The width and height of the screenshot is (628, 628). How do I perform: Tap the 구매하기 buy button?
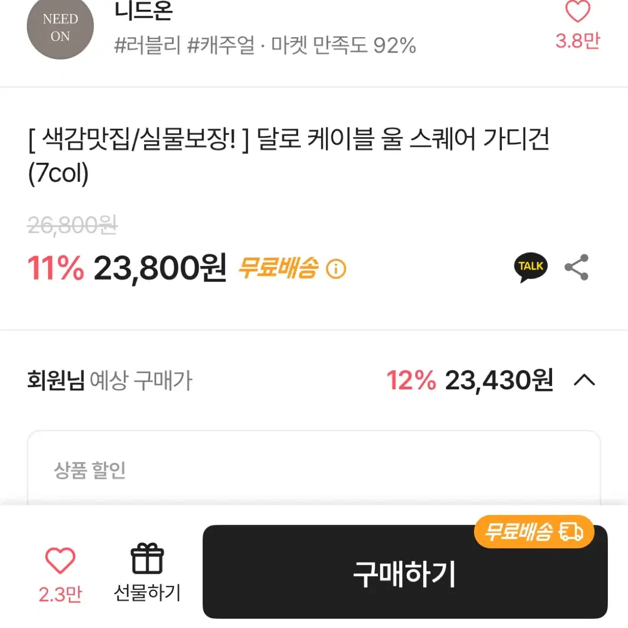pyautogui.click(x=405, y=572)
